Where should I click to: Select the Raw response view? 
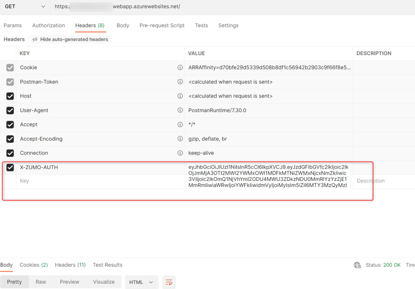41,282
